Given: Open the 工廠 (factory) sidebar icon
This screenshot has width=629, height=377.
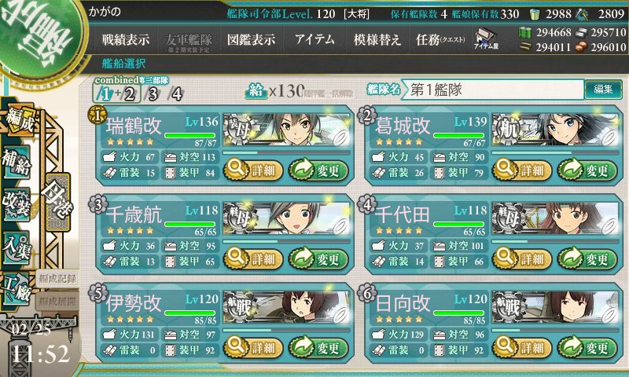Looking at the screenshot, I should pos(17,290).
